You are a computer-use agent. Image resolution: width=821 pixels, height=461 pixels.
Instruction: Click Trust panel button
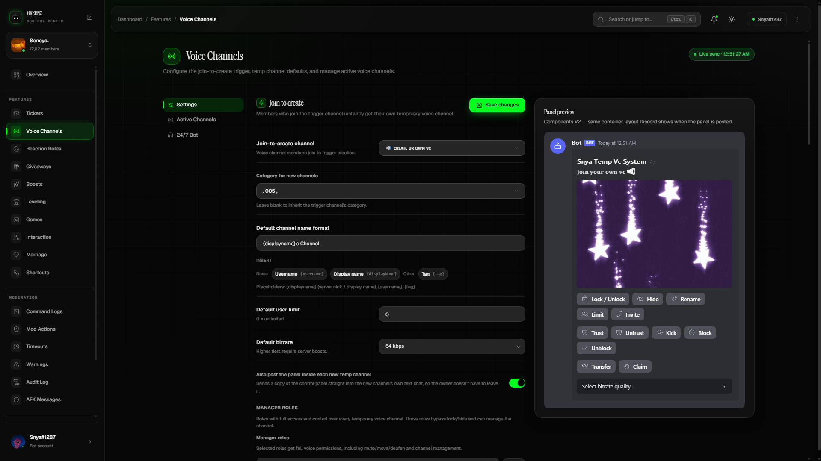click(592, 333)
